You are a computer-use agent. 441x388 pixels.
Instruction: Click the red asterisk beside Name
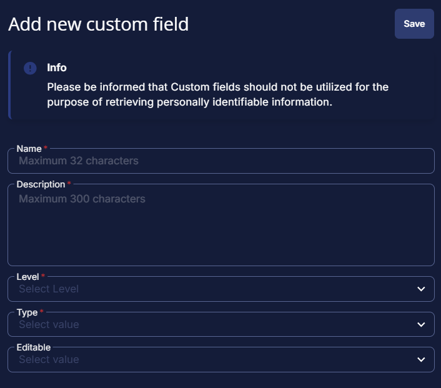[45, 147]
